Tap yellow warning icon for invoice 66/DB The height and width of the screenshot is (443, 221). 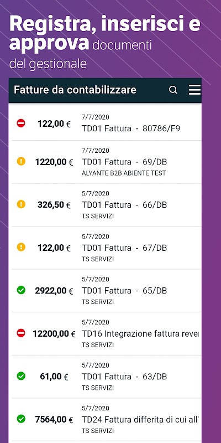(x=21, y=204)
